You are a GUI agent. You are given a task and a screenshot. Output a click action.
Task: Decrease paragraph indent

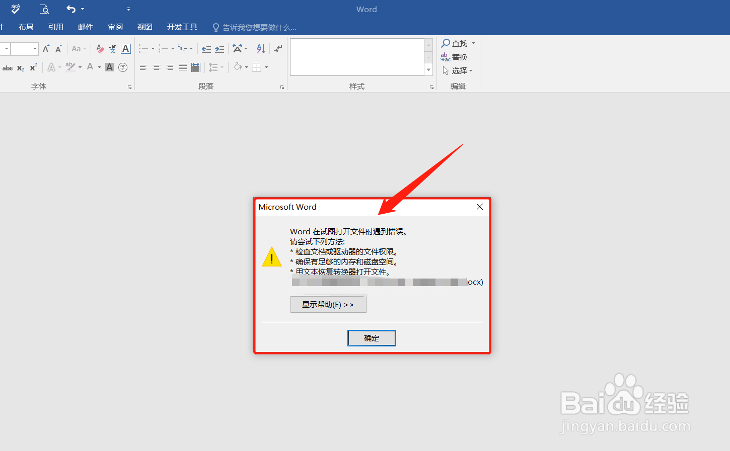click(206, 49)
